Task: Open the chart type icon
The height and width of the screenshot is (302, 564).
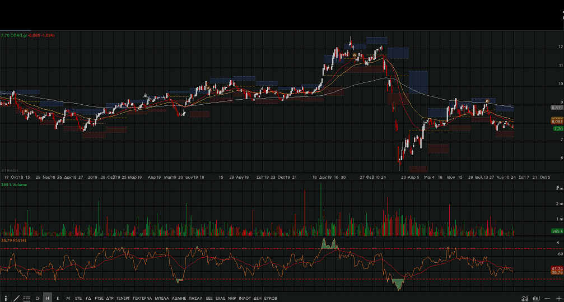Action: click(525, 298)
